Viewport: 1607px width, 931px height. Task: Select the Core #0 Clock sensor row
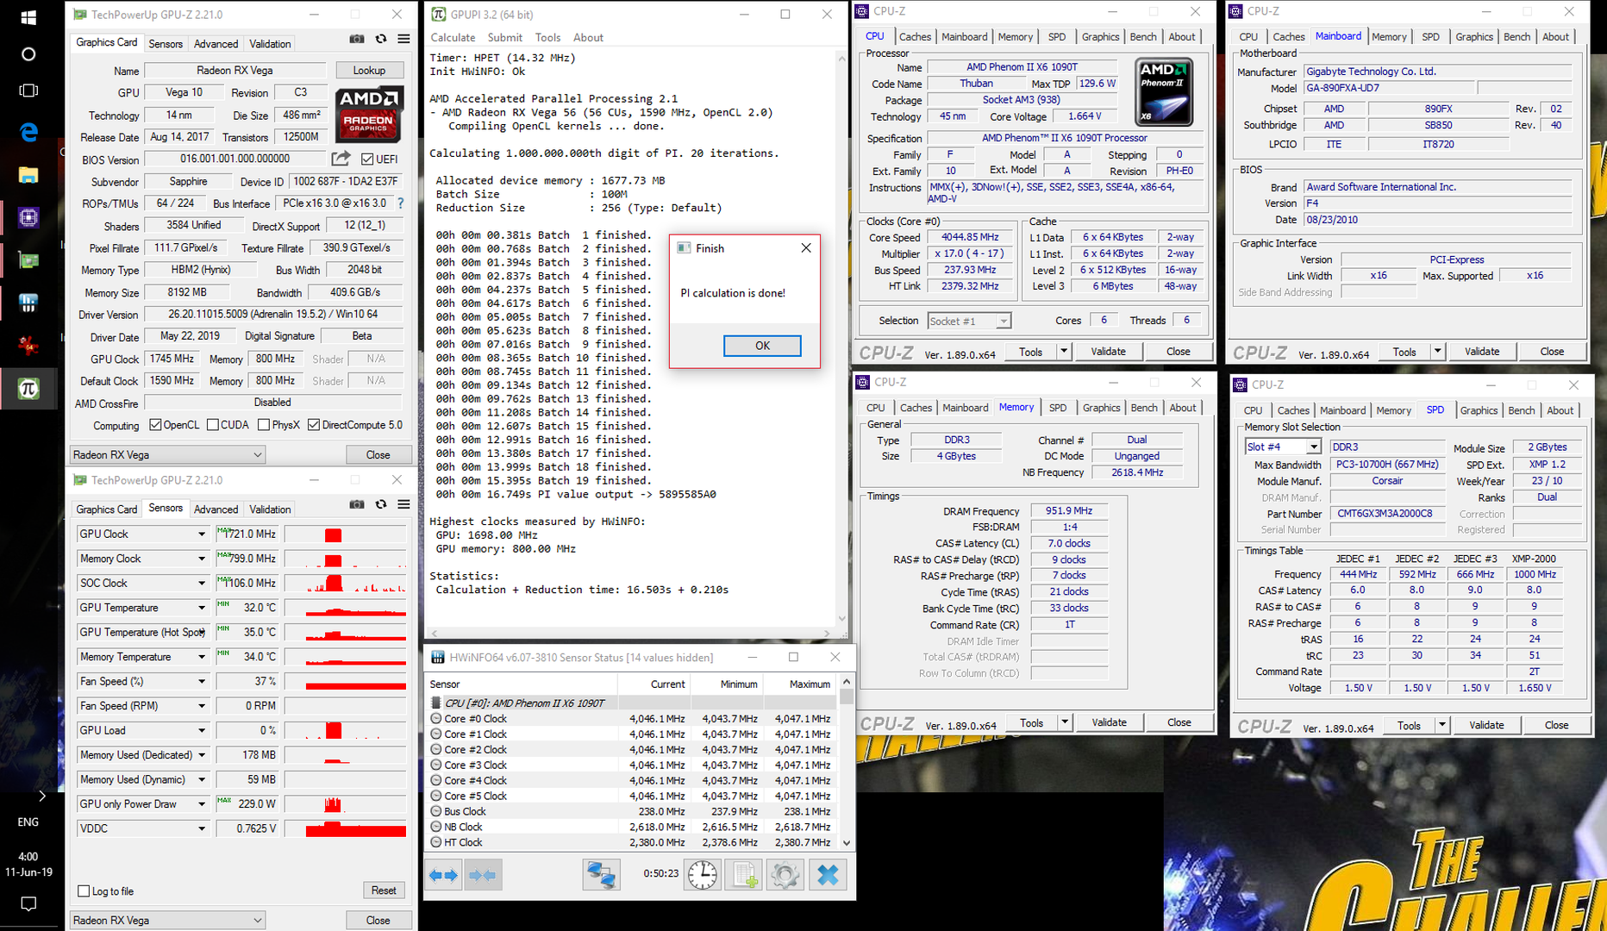point(631,719)
